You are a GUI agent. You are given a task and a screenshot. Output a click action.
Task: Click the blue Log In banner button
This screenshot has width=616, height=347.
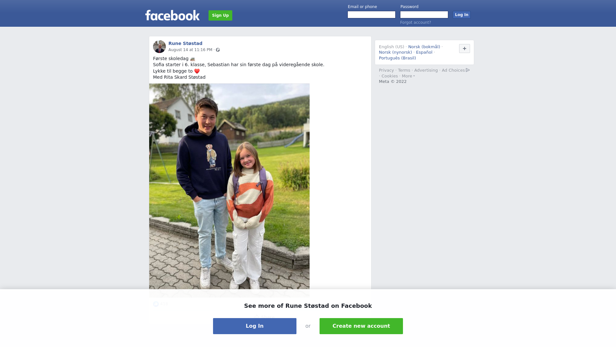[x=255, y=326]
